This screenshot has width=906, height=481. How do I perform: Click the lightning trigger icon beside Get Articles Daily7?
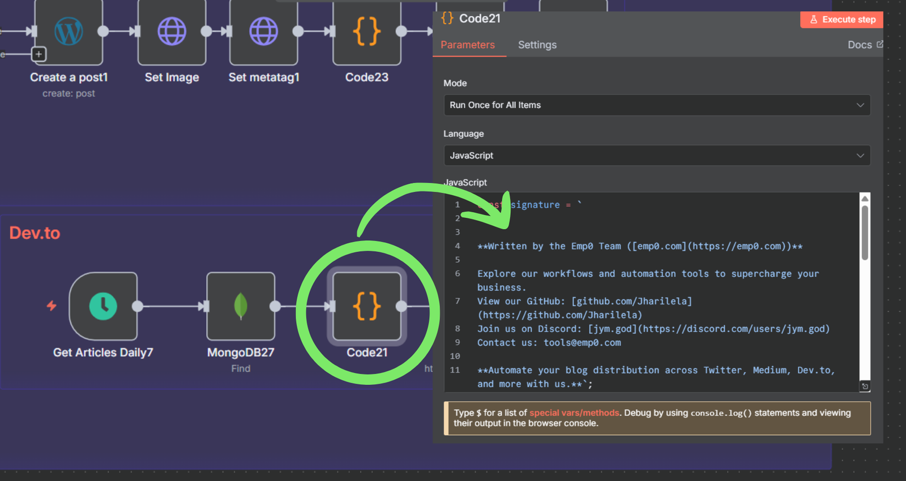(52, 306)
